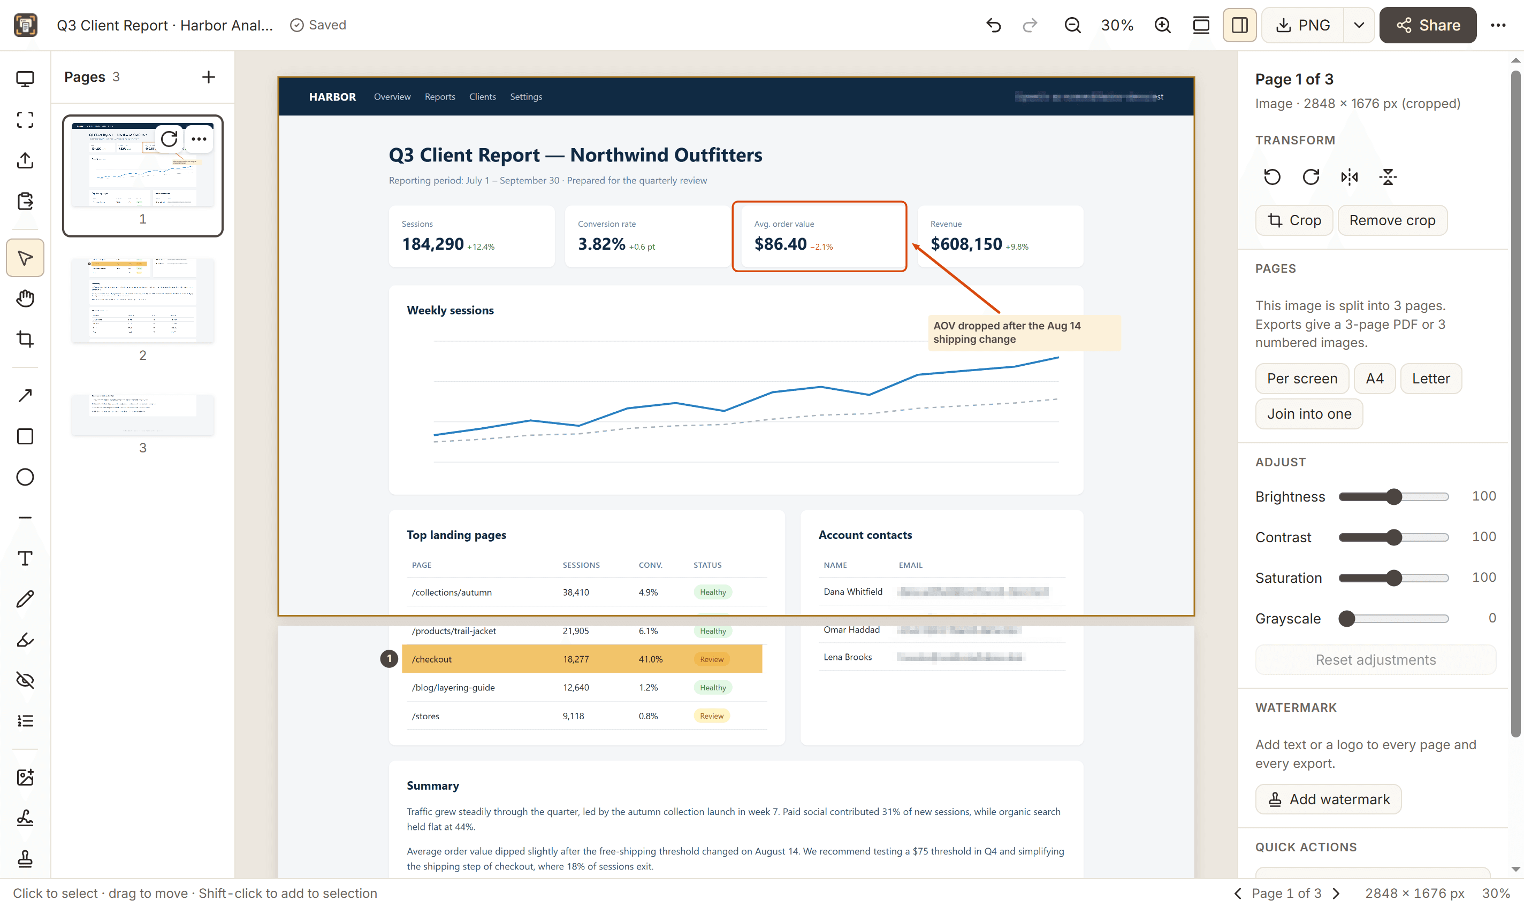Click the Remove crop button

point(1392,220)
